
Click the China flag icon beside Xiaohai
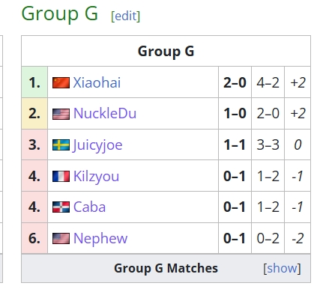point(61,82)
